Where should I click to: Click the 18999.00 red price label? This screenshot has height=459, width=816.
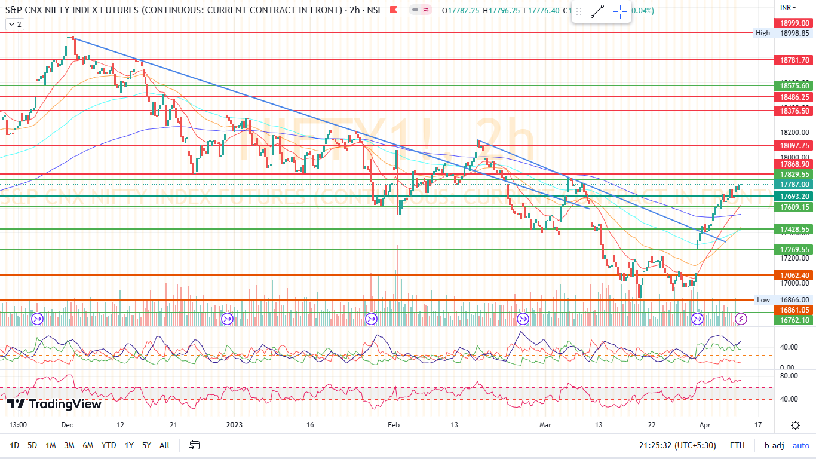pyautogui.click(x=794, y=23)
